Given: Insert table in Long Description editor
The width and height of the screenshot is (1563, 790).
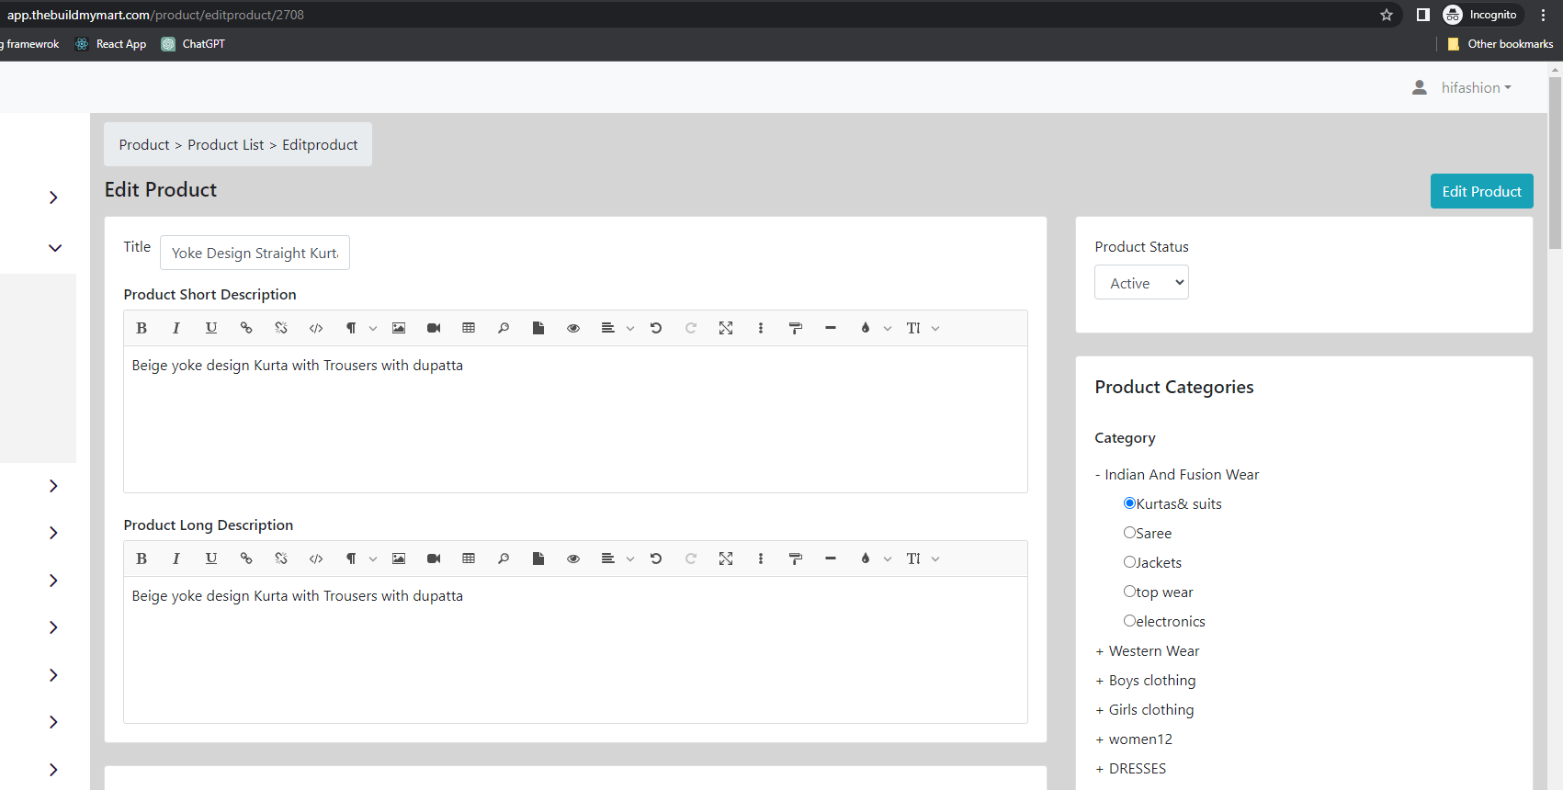Looking at the screenshot, I should pos(469,559).
